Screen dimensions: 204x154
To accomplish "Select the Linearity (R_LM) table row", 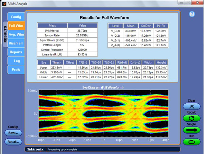I will click(67, 54).
